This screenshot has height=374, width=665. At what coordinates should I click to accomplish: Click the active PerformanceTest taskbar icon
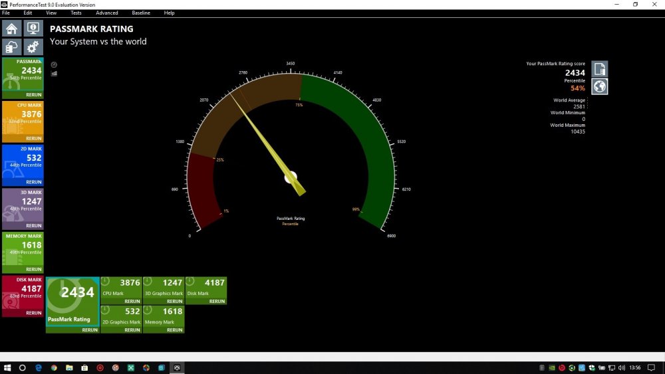coord(177,367)
